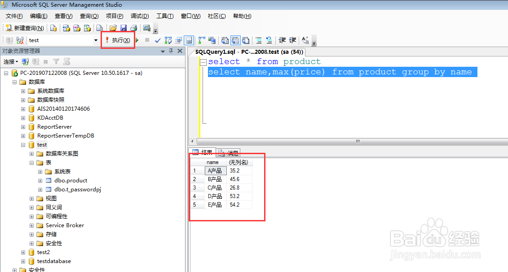Select the SQLQuery1.sql editor tab
The image size is (508, 272).
[249, 52]
